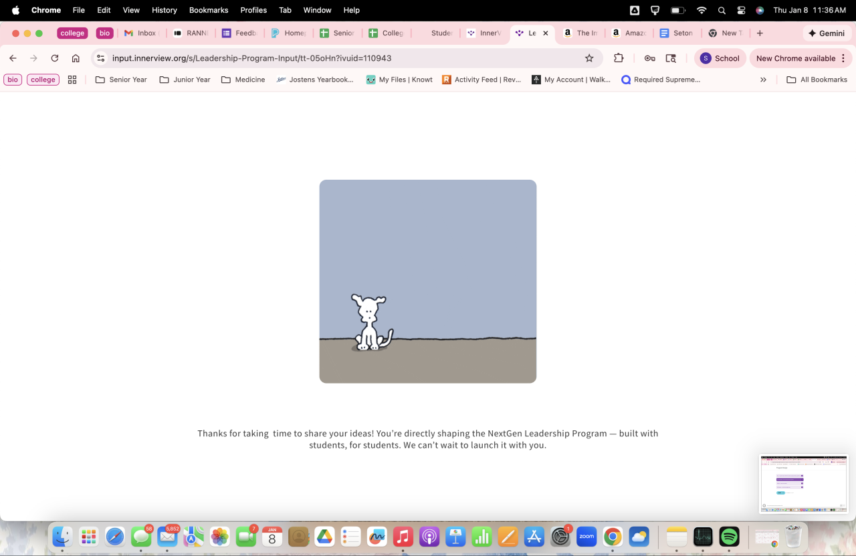The image size is (856, 556).
Task: Click the bio bookmark group chip
Action: (x=13, y=80)
